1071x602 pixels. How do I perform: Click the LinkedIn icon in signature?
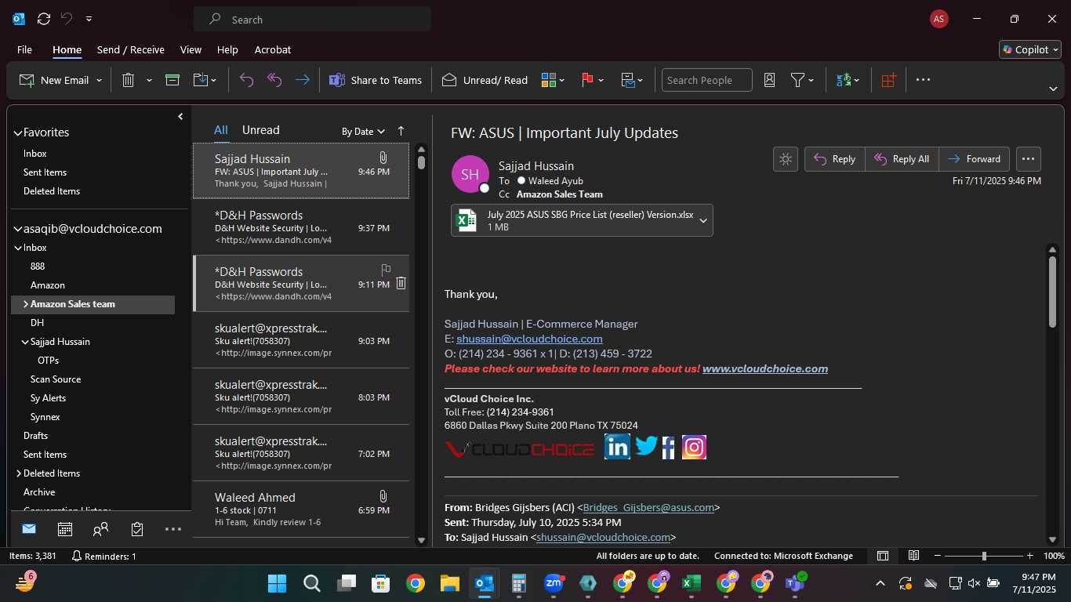pos(617,447)
